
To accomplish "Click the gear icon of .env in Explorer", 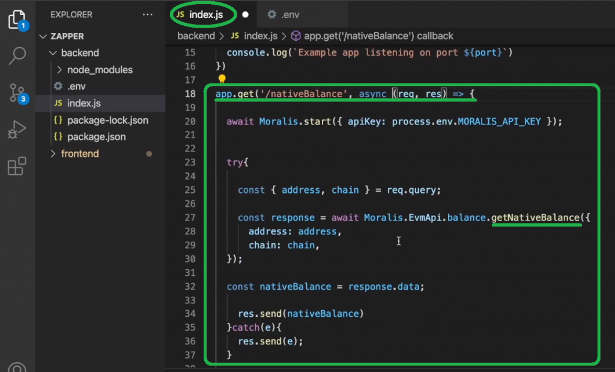I will [58, 86].
